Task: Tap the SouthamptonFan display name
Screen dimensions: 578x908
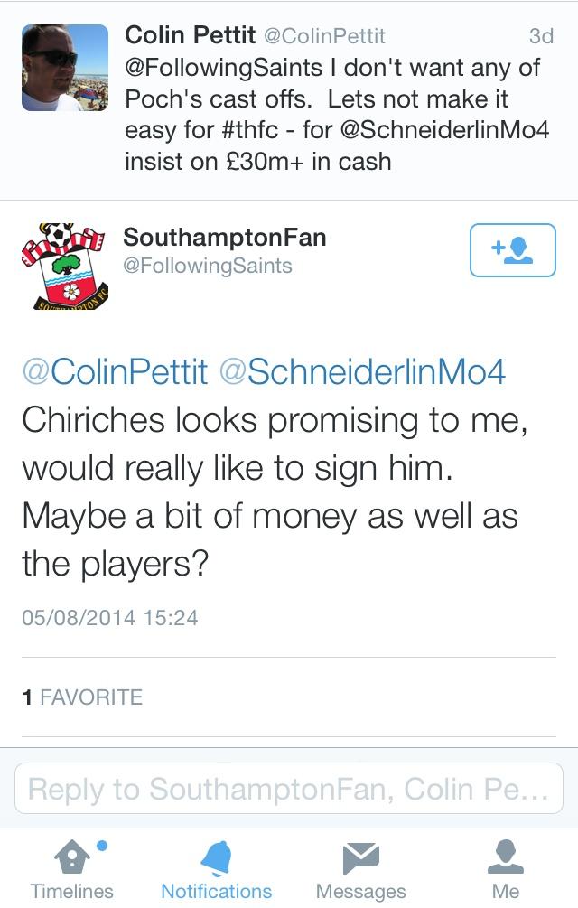Action: click(x=225, y=238)
